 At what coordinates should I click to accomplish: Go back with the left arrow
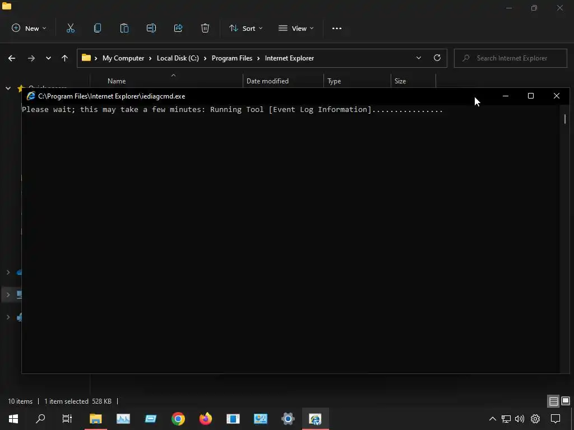[12, 58]
